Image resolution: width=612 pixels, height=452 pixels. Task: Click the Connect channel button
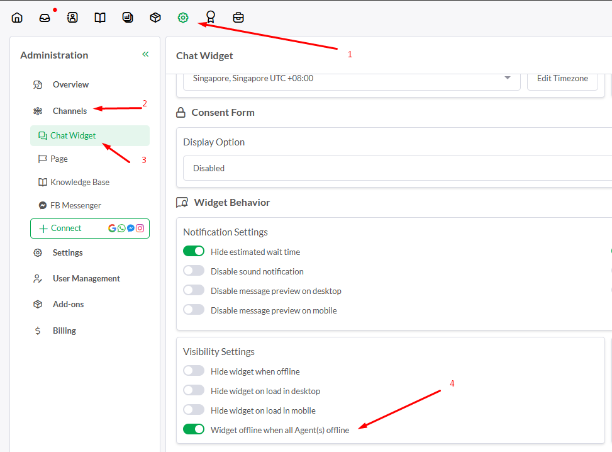coord(90,229)
